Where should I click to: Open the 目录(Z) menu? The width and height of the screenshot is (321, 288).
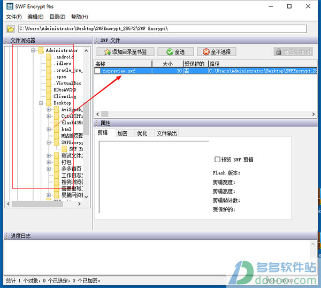click(x=58, y=17)
